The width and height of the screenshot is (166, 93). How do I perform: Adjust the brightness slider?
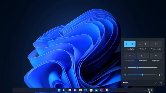(x=143, y=68)
